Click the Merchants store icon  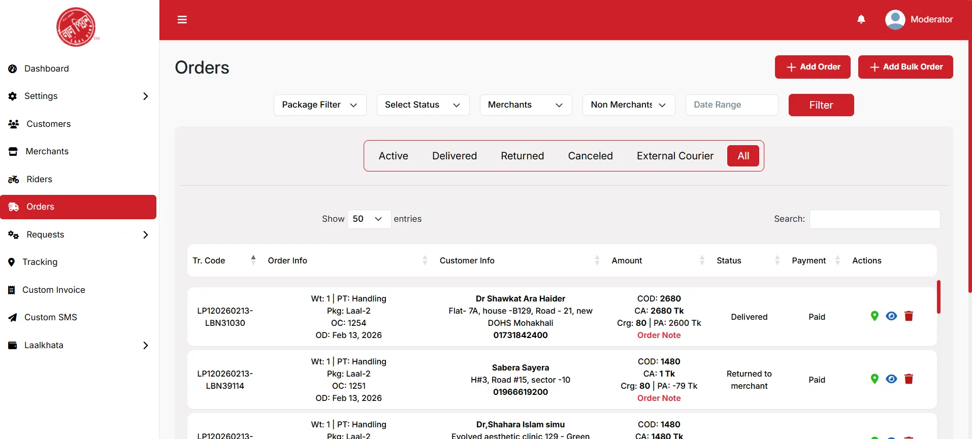[13, 151]
